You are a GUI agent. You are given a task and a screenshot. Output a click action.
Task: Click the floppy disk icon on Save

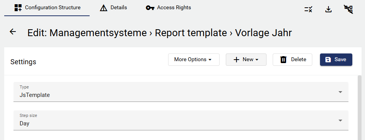tap(328, 60)
